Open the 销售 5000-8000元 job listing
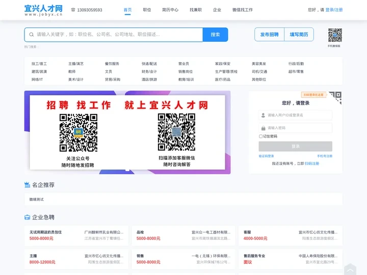 (140, 256)
